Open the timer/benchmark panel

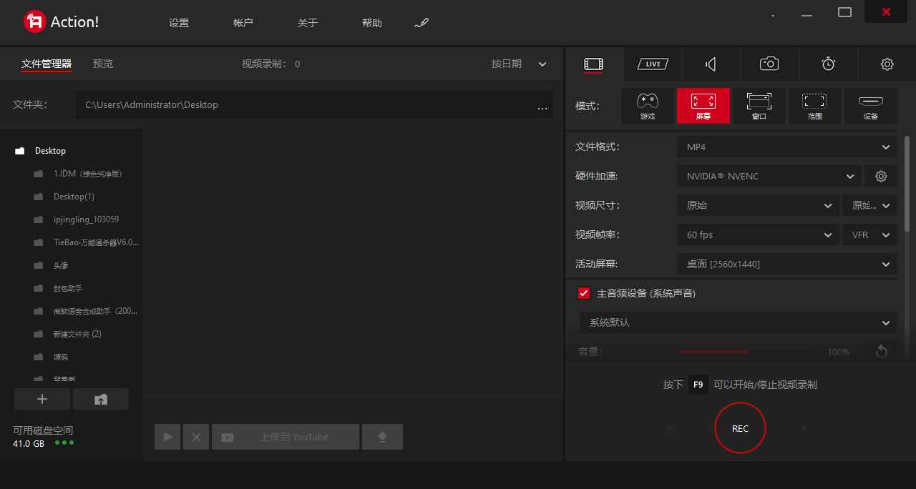click(828, 64)
